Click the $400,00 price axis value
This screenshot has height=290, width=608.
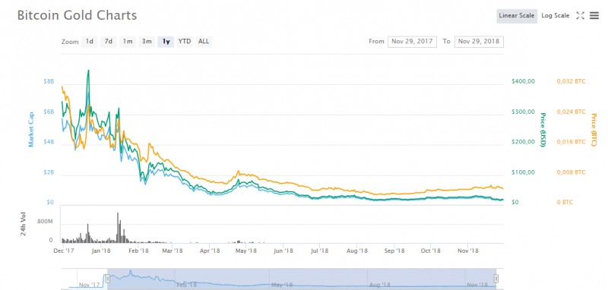tap(523, 81)
